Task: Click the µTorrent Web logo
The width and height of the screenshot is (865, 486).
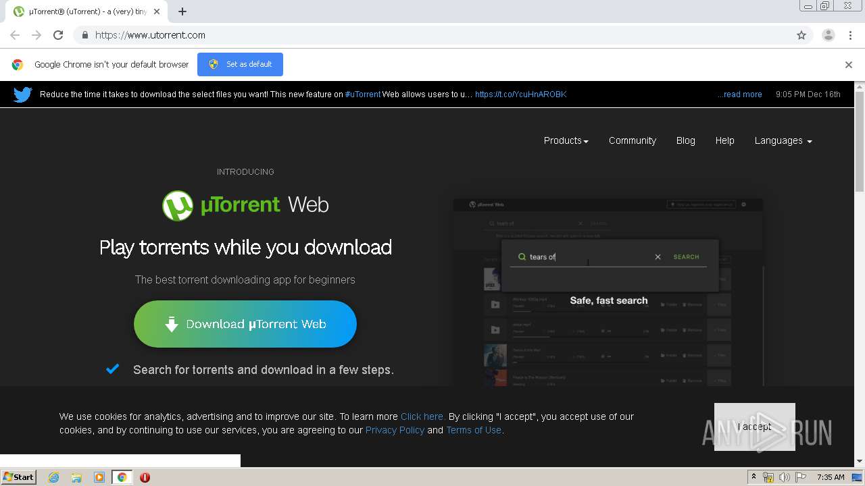Action: pyautogui.click(x=245, y=205)
